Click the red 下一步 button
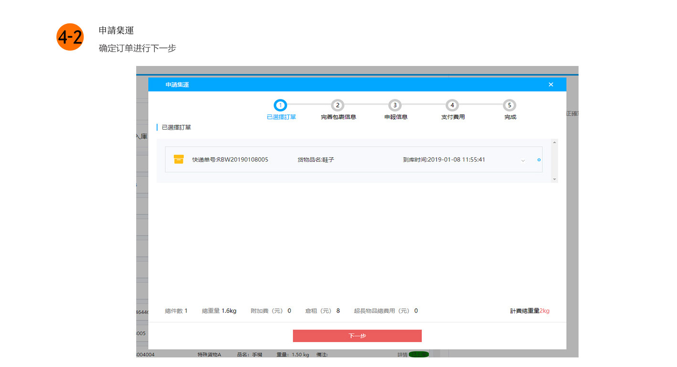Viewport: 677px width, 367px height. 357,336
